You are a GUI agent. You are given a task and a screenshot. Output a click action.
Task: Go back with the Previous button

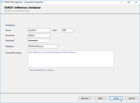(x=85, y=98)
